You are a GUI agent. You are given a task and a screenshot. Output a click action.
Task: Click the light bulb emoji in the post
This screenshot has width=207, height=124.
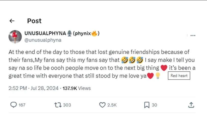tap(158, 76)
